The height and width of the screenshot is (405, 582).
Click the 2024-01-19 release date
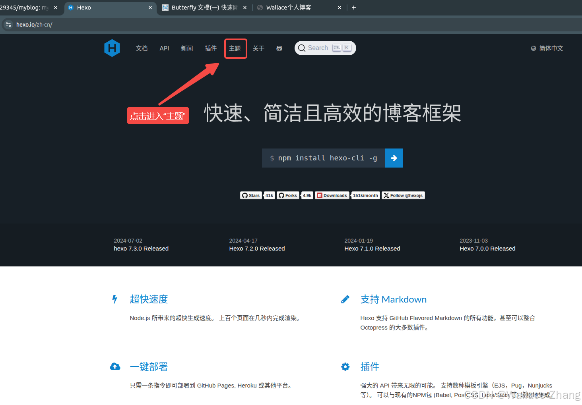(359, 241)
